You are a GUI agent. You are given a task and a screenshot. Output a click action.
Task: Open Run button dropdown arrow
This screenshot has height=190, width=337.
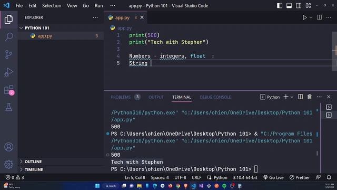point(311,17)
